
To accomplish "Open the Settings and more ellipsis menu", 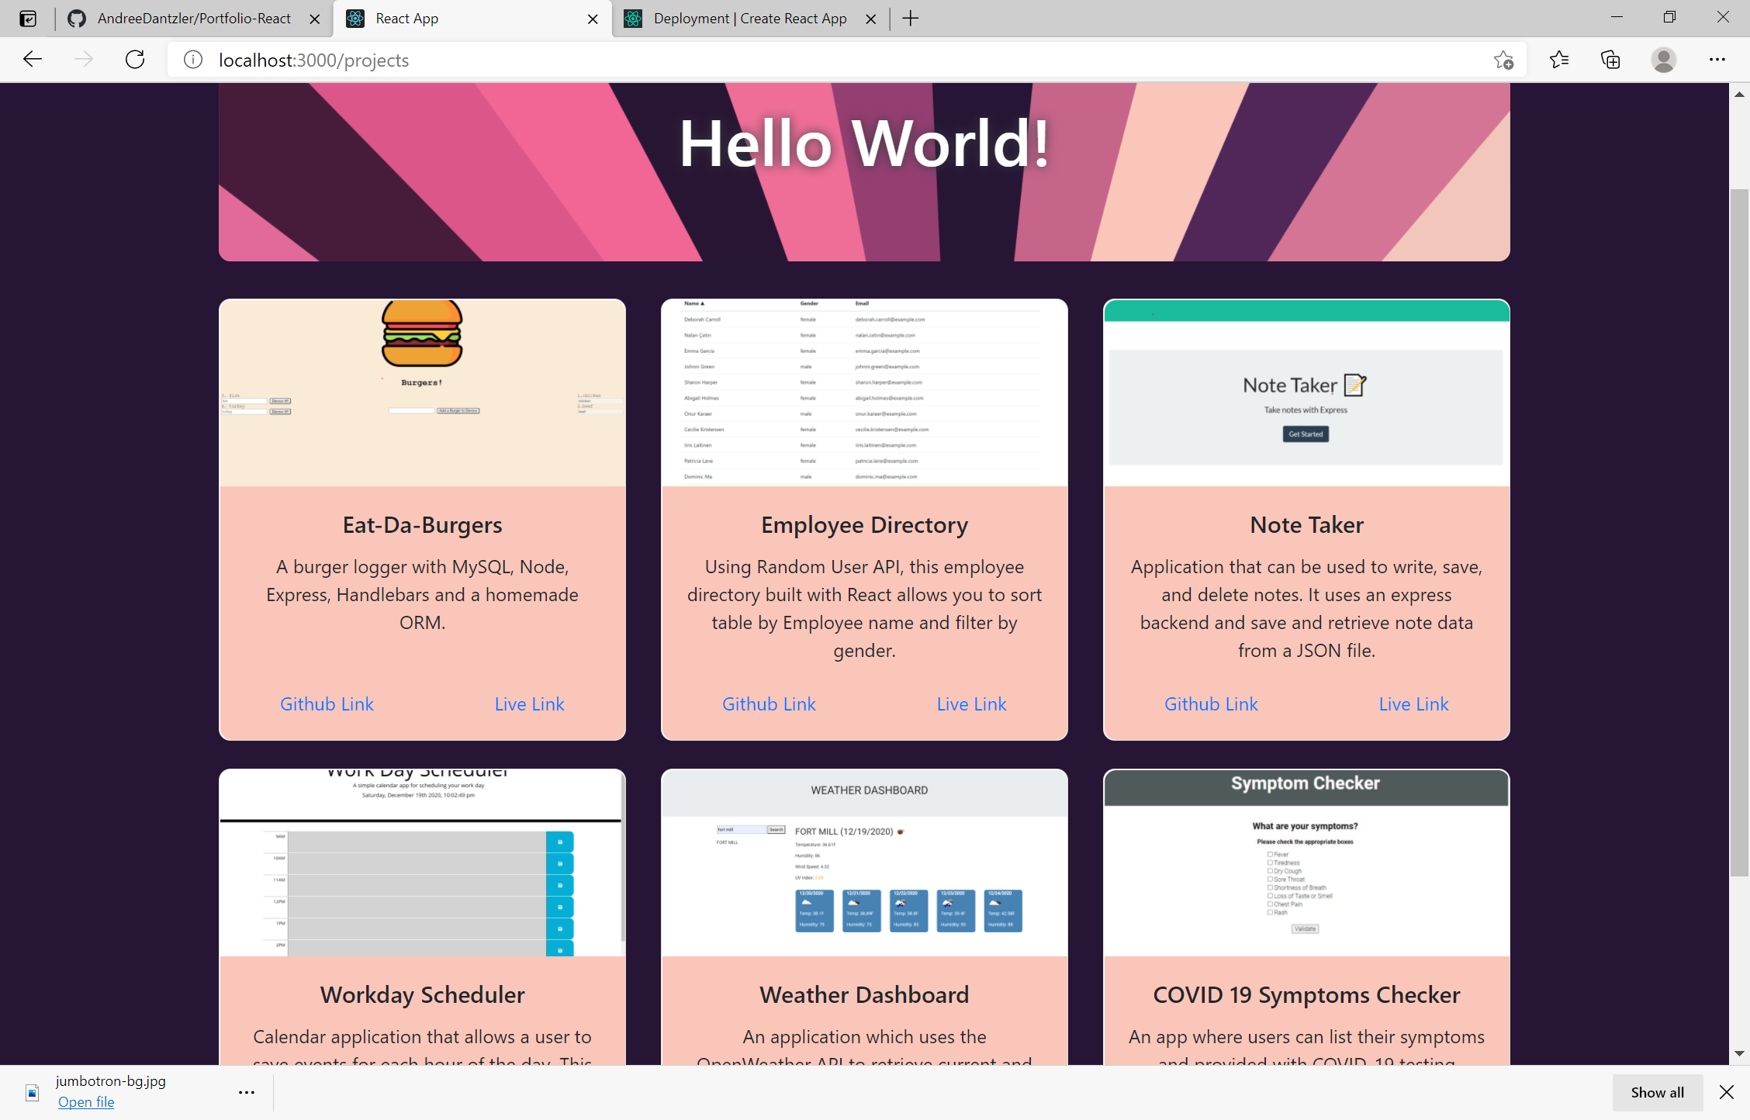I will point(1717,59).
